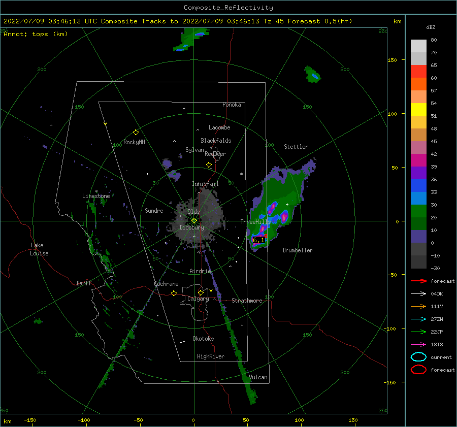
Task: Click the Okotoks city label
Action: (x=203, y=339)
